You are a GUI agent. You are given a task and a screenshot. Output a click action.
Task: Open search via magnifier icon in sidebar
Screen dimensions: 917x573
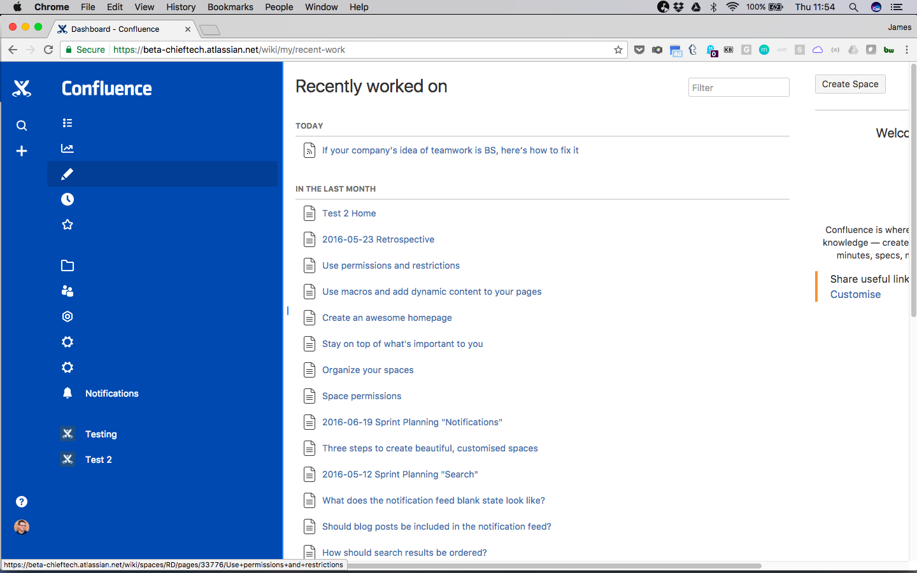point(22,125)
